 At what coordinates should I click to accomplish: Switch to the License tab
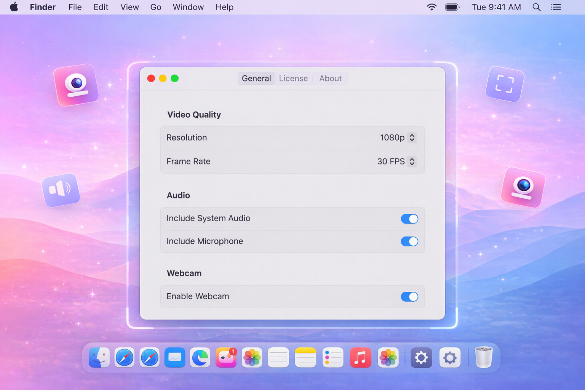[293, 78]
